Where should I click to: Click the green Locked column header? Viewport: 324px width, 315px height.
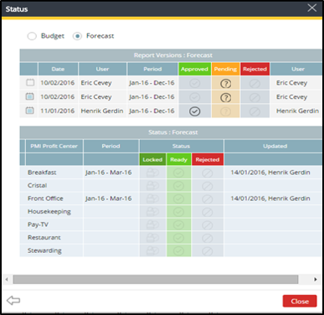pos(152,159)
